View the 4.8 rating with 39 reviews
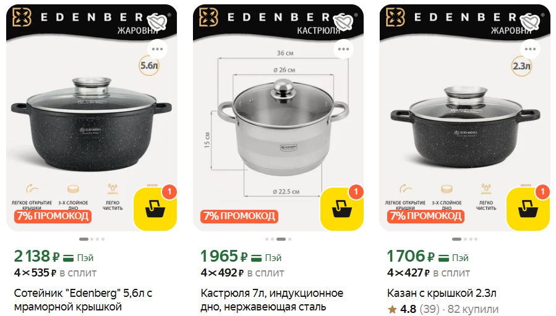Screen dimensions: 556x316 click(x=414, y=309)
